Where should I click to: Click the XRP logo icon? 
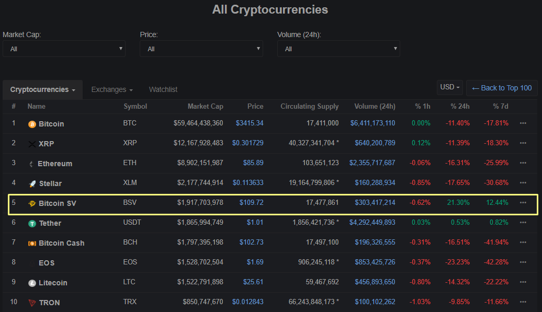click(x=32, y=144)
